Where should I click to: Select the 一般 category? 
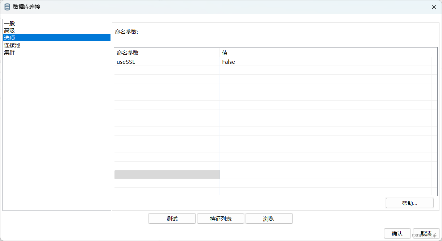(x=57, y=23)
